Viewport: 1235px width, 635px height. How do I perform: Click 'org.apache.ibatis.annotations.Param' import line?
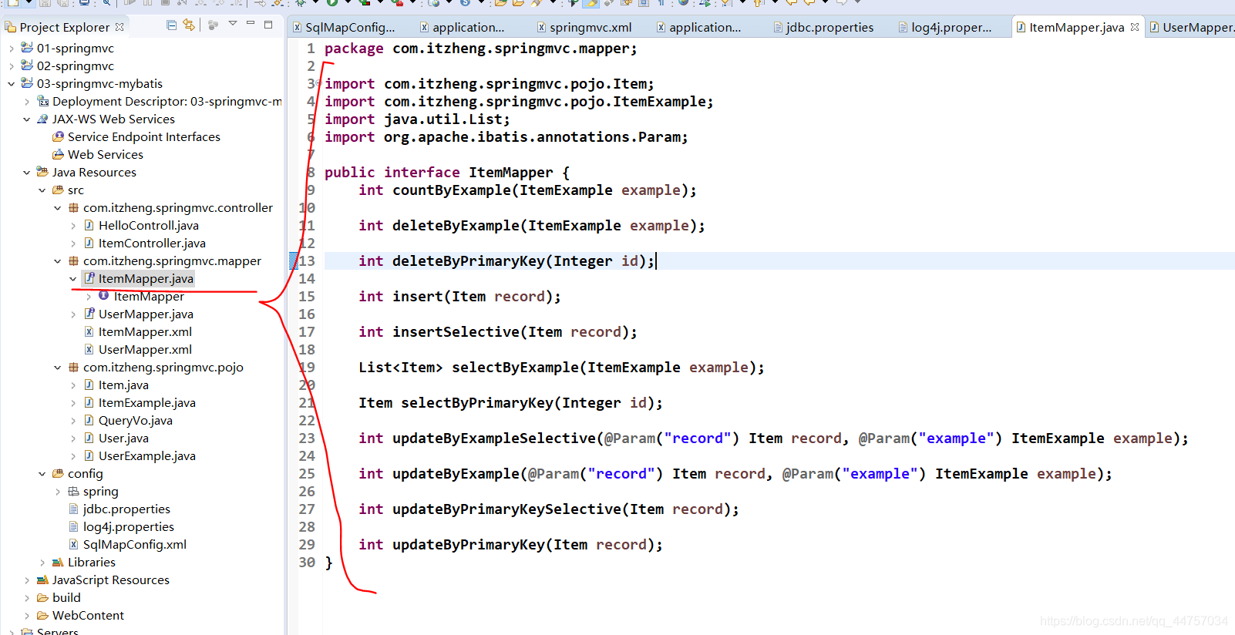pos(506,137)
